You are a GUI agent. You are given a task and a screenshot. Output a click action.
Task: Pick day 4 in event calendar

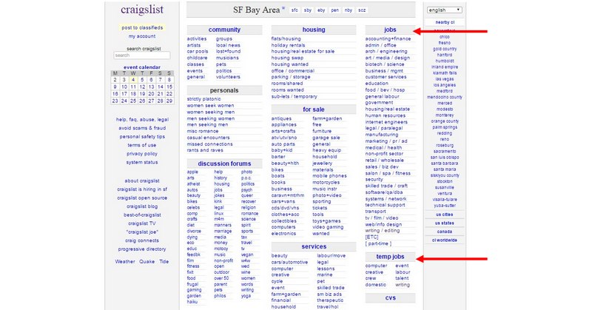pyautogui.click(x=133, y=80)
